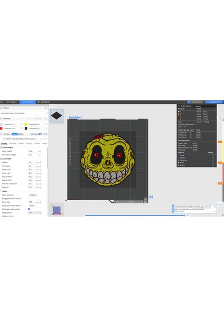224x317 pixels.
Task: Click the Remote Print button
Action: coord(213,102)
